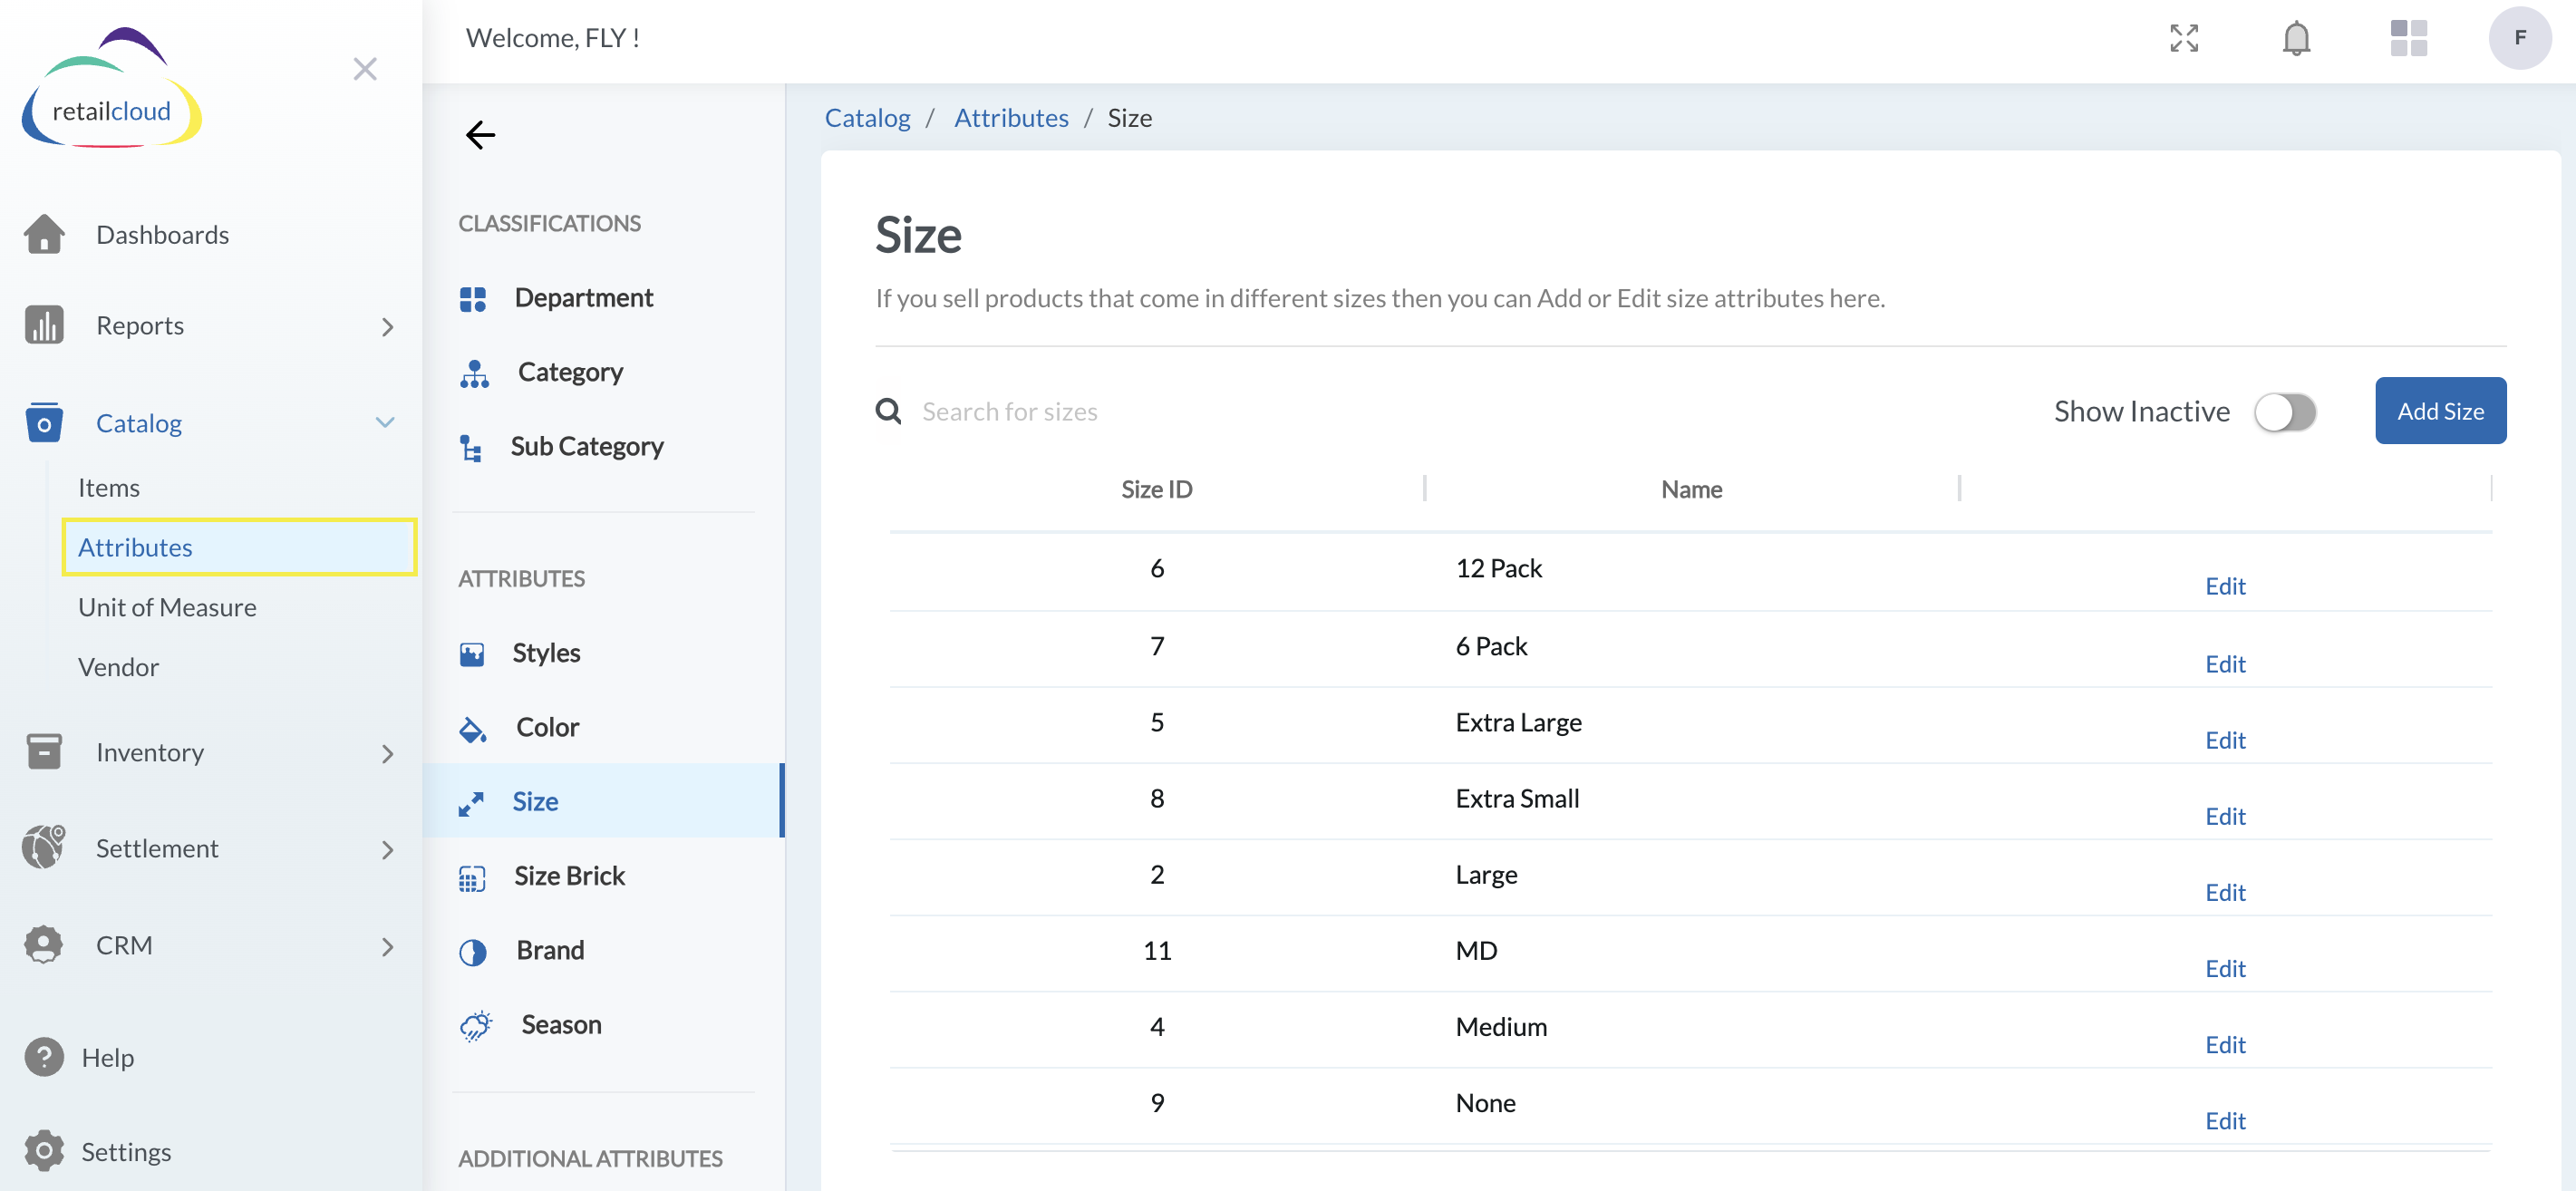Edit the 6 Pack size
This screenshot has width=2576, height=1191.
[2225, 664]
